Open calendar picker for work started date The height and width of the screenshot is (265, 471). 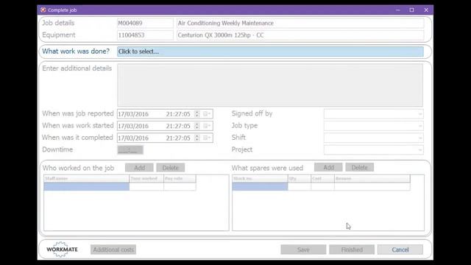pos(206,126)
